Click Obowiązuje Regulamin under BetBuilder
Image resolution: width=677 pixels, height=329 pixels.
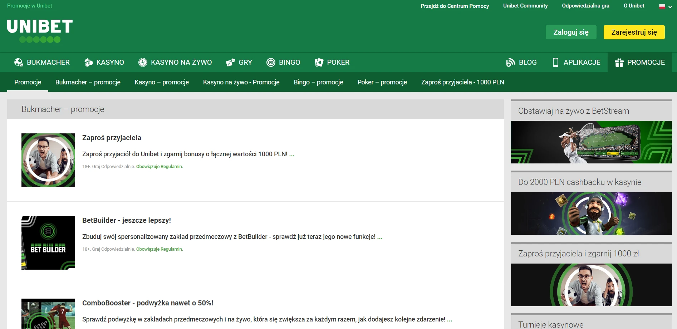tap(160, 249)
